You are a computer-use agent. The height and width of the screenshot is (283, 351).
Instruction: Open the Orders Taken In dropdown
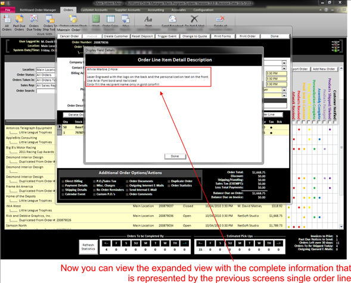45,80
